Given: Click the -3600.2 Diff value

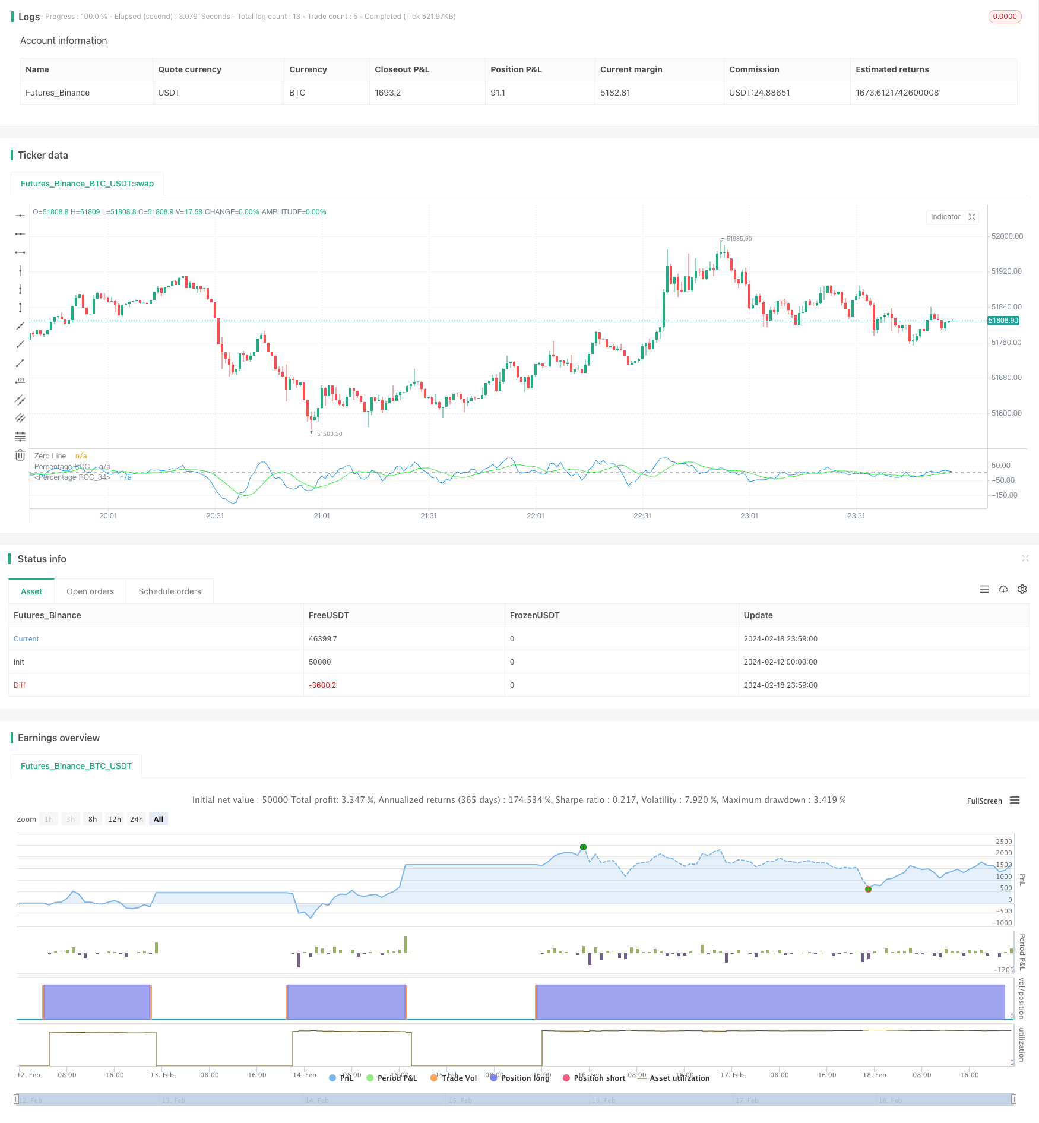Looking at the screenshot, I should (322, 685).
